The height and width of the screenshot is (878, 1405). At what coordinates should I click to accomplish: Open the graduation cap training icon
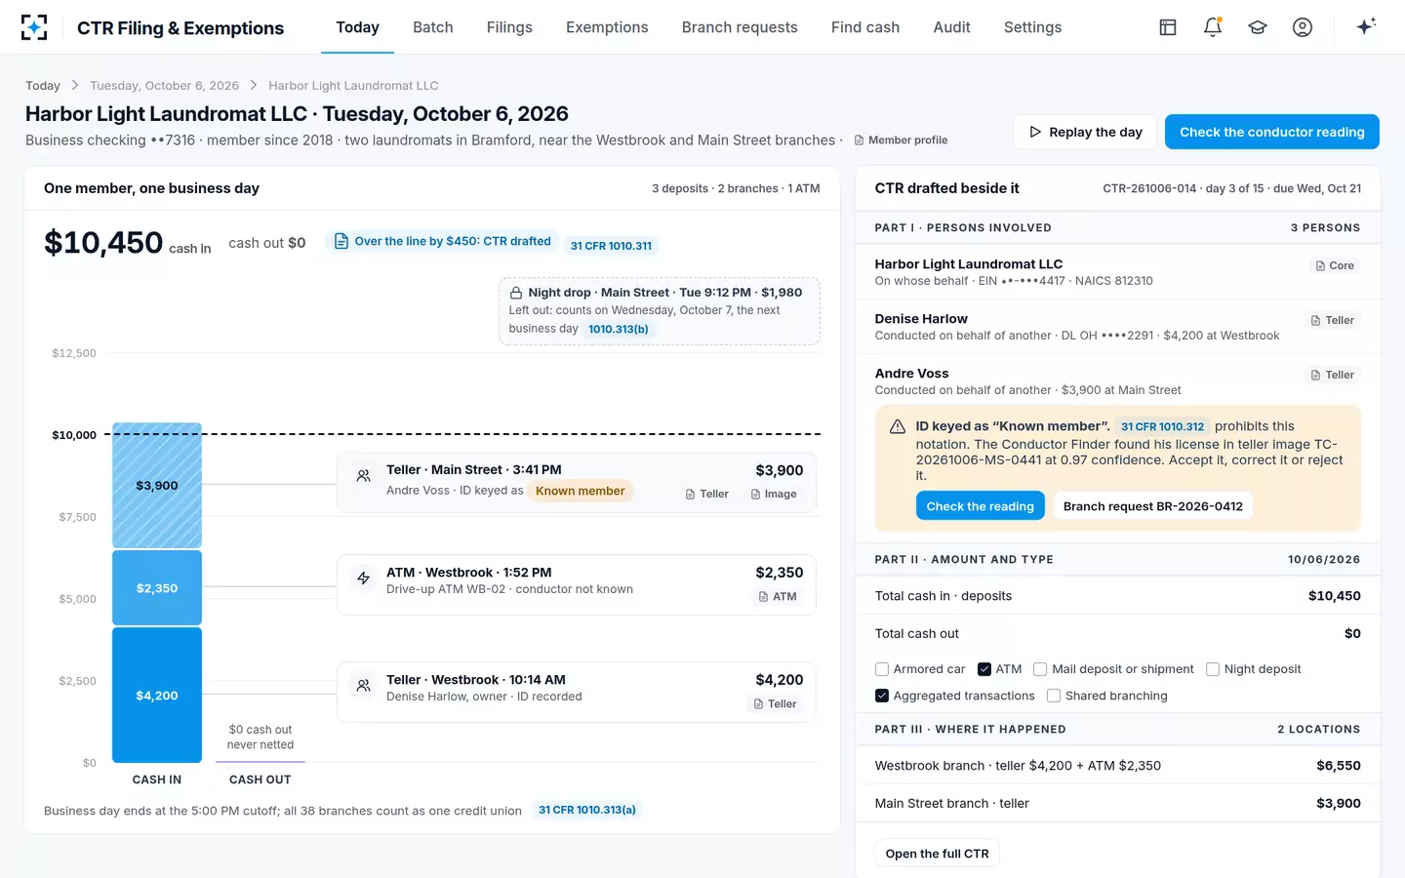click(1258, 27)
